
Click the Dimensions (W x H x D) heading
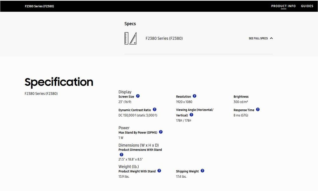pyautogui.click(x=139, y=145)
